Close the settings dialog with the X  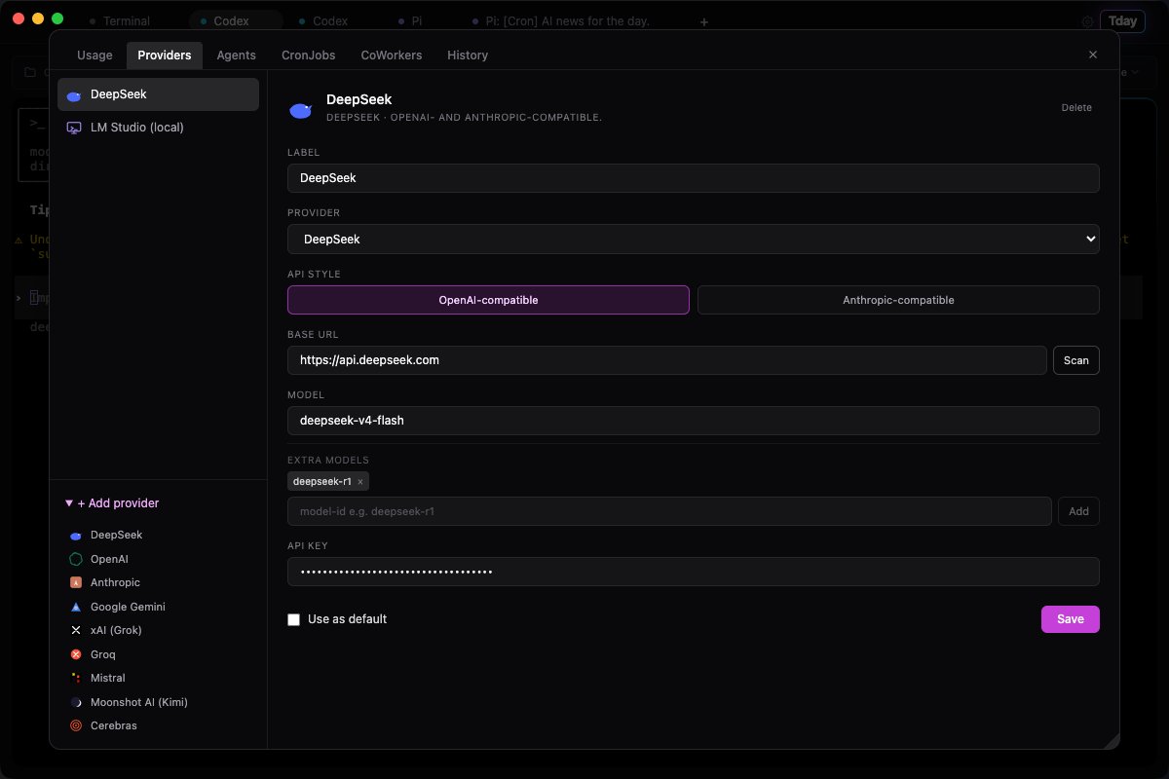(x=1092, y=56)
